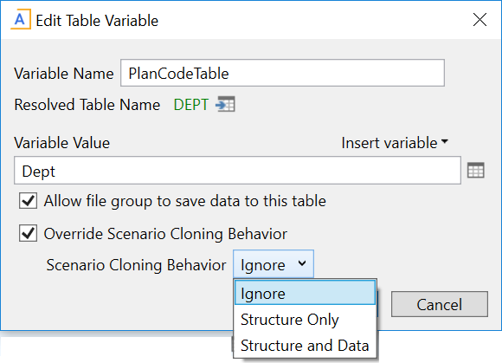
Task: Close the Edit Table Variable dialog
Action: tap(479, 20)
